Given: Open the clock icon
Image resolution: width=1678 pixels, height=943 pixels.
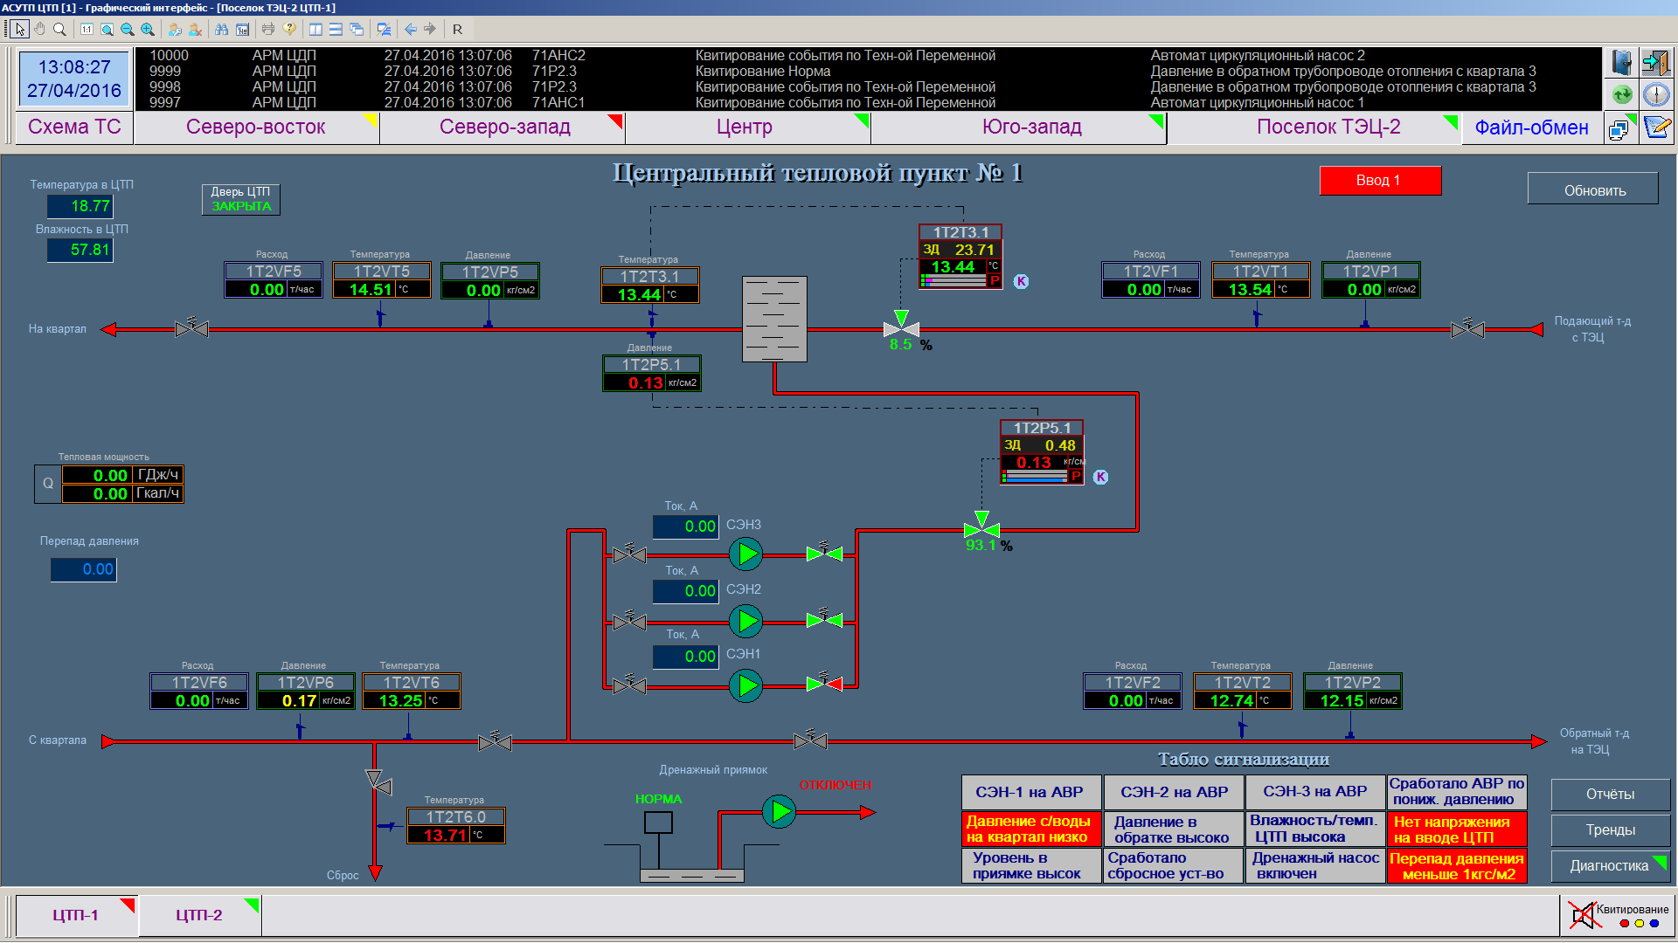Looking at the screenshot, I should tap(1656, 94).
